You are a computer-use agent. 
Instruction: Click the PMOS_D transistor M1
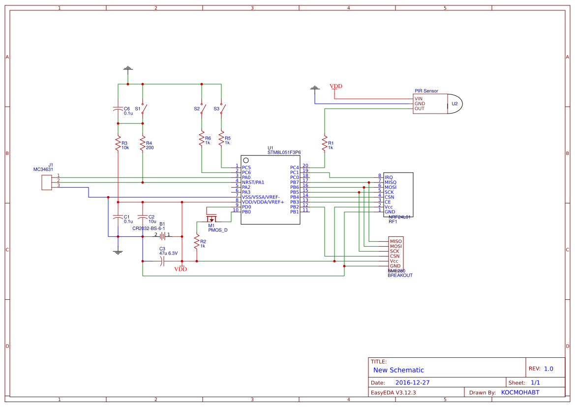(212, 218)
